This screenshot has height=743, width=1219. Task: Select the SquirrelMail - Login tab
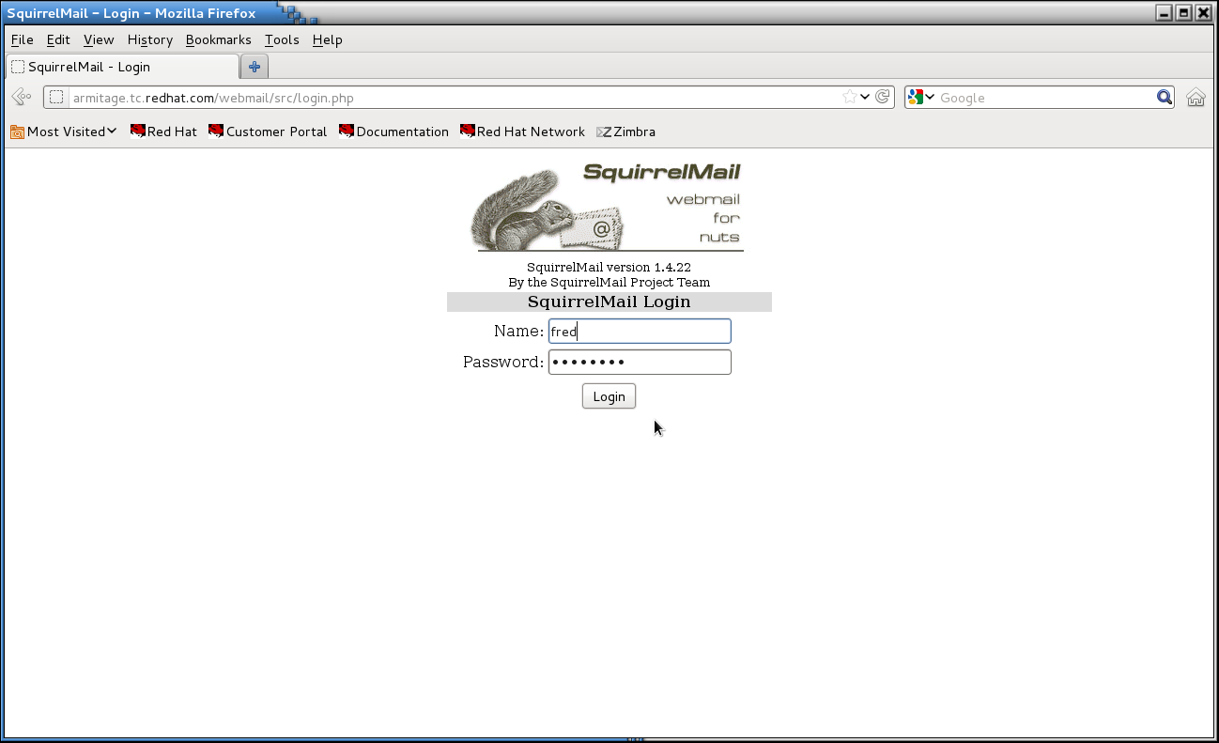(122, 67)
